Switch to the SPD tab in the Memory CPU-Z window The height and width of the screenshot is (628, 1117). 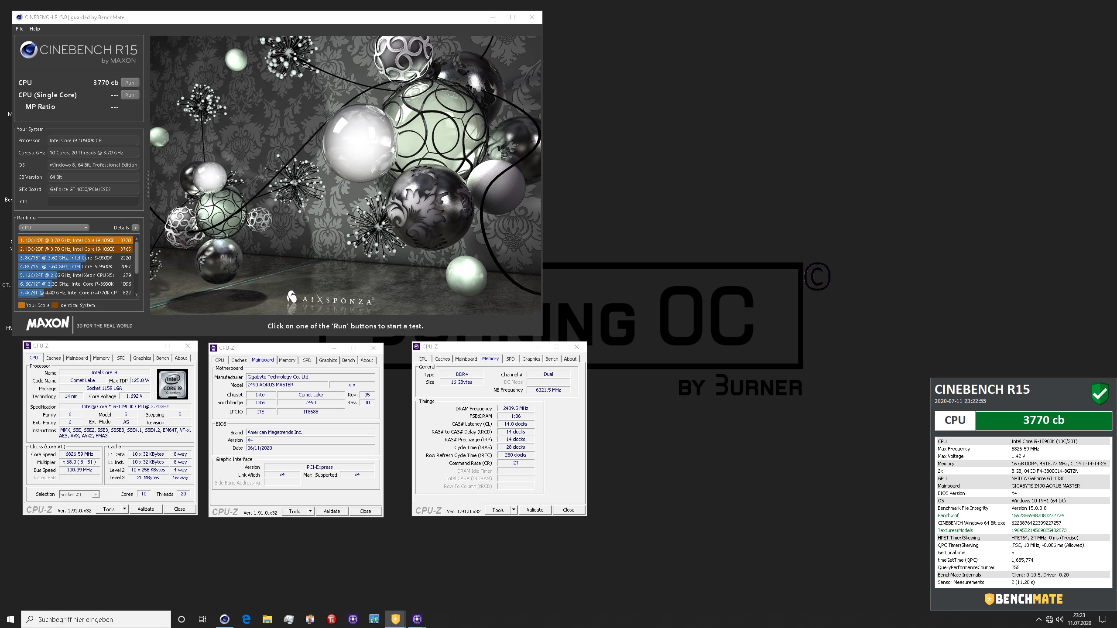(510, 359)
